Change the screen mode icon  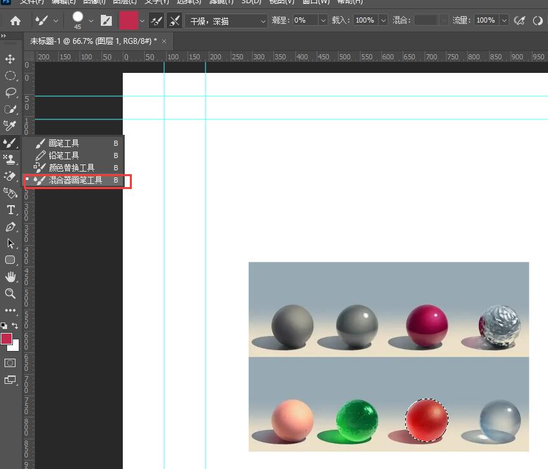tap(10, 380)
